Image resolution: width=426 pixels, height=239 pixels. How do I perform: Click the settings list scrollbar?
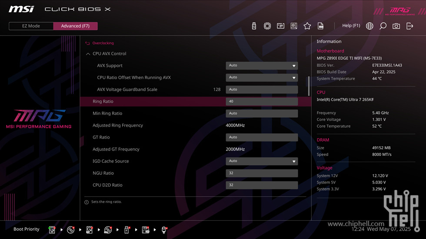[309, 86]
